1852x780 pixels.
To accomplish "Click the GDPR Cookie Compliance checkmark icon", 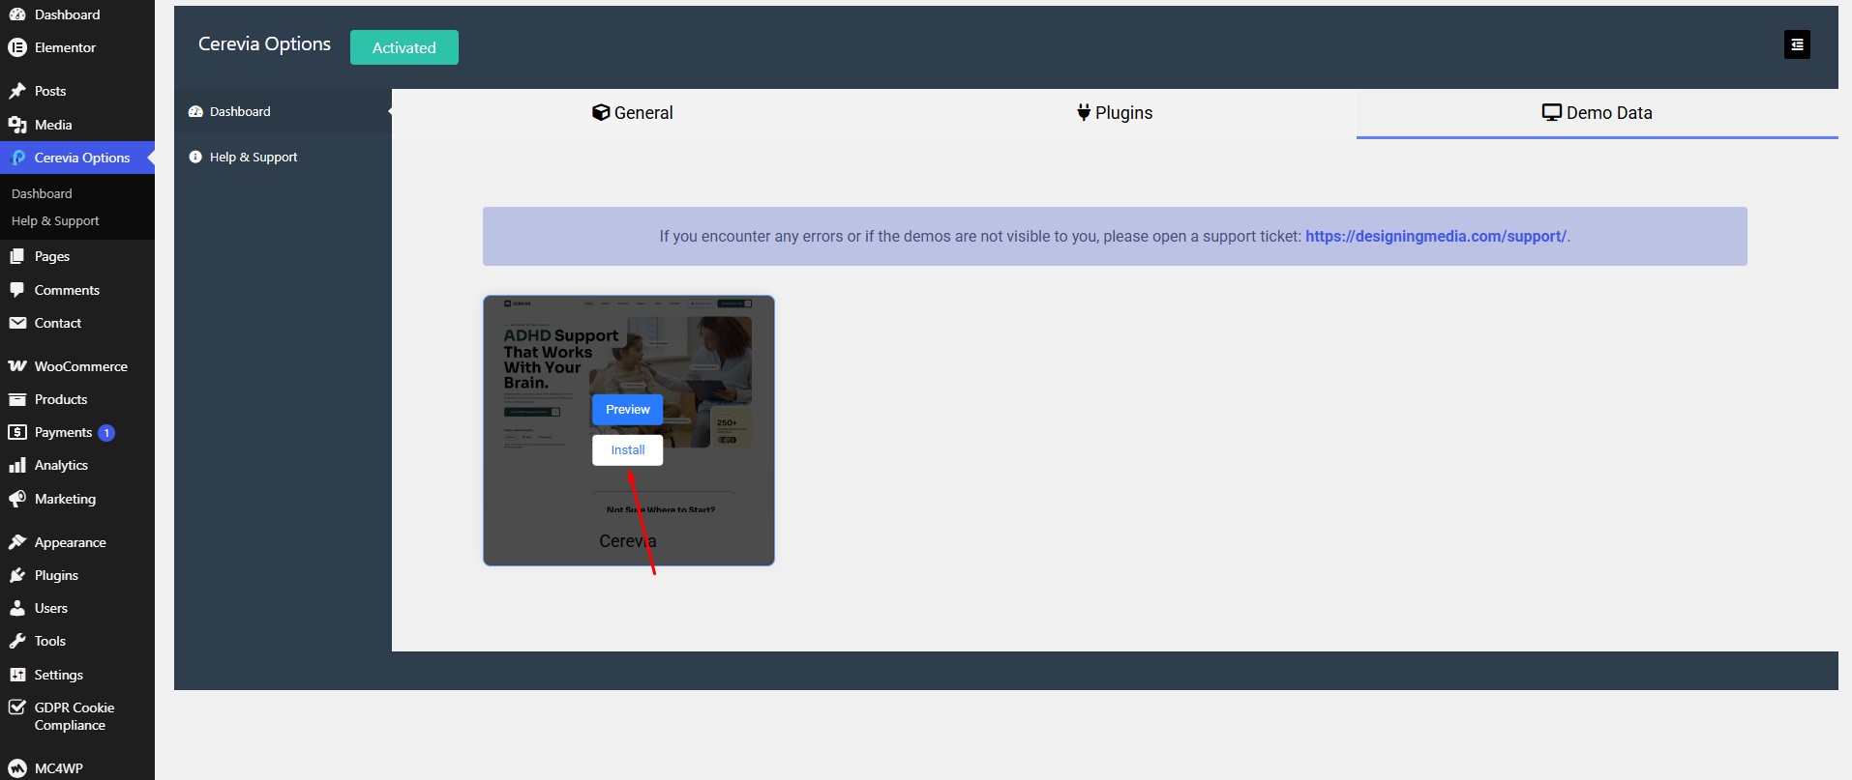I will [17, 708].
